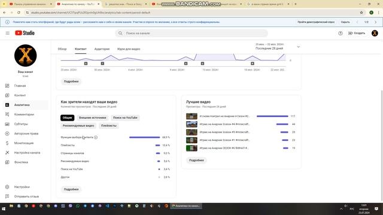383x215 pixels.
Task: Open the video СЕЗОН #6 ФИНАЛ
Action: (224, 148)
